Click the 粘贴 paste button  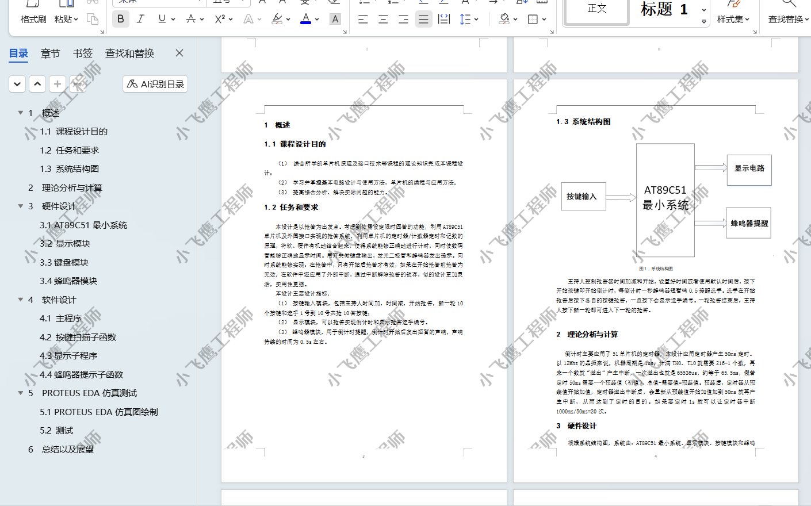pyautogui.click(x=66, y=19)
